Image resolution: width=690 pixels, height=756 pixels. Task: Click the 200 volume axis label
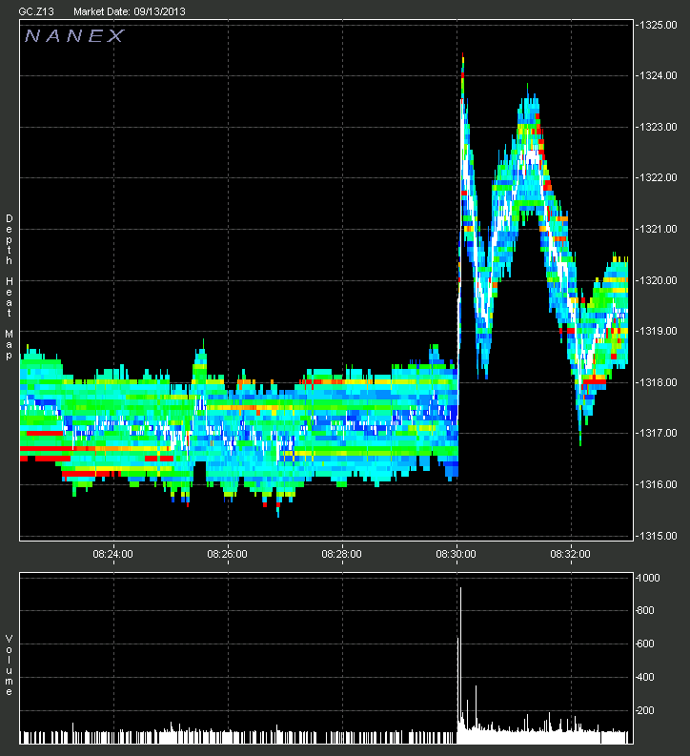(645, 710)
